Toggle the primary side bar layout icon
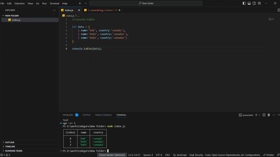The width and height of the screenshot is (280, 157). tap(244, 3)
